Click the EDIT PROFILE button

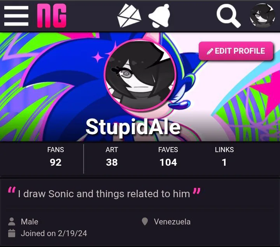[236, 51]
